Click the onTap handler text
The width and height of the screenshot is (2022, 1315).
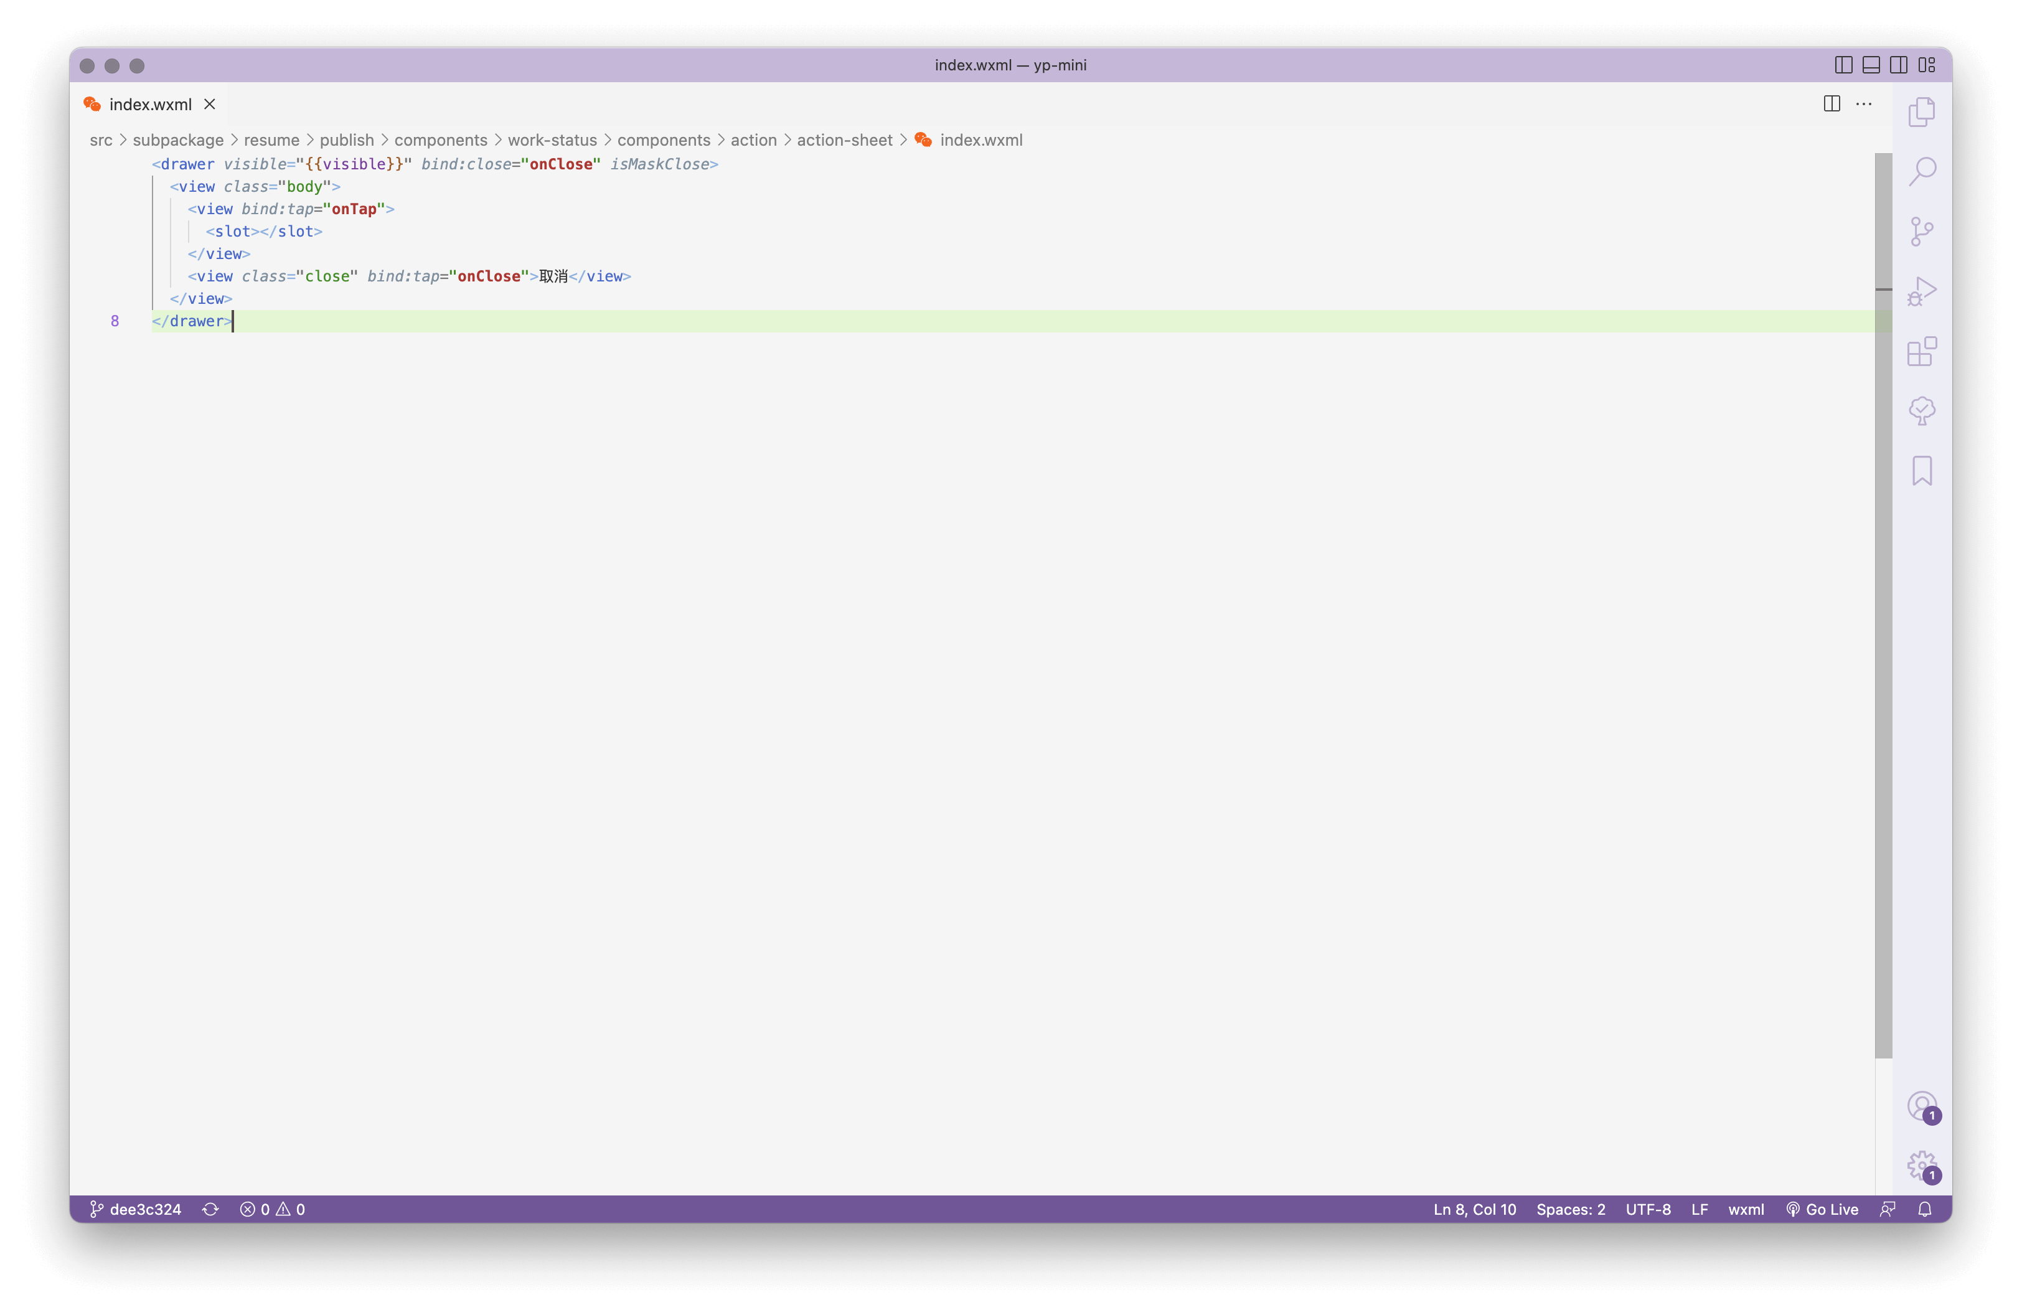[x=354, y=209]
